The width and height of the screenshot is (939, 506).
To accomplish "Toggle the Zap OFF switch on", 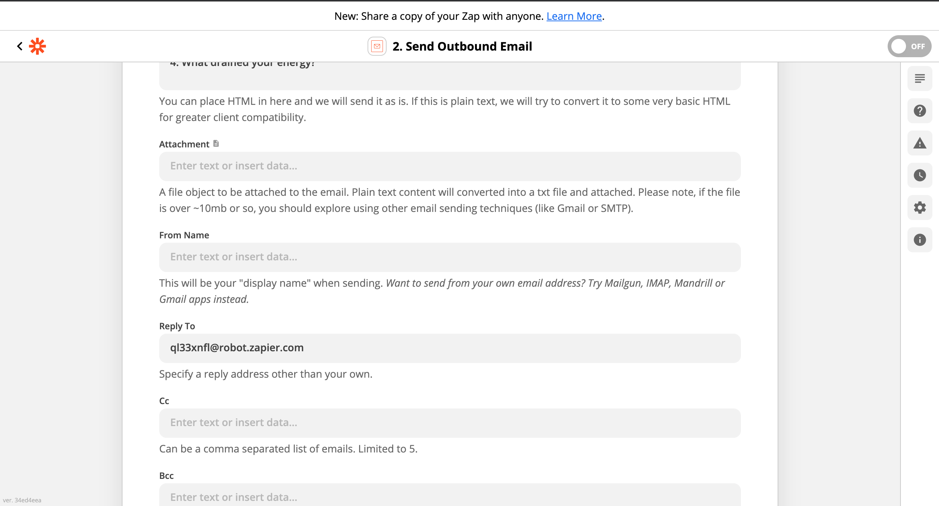I will 909,46.
